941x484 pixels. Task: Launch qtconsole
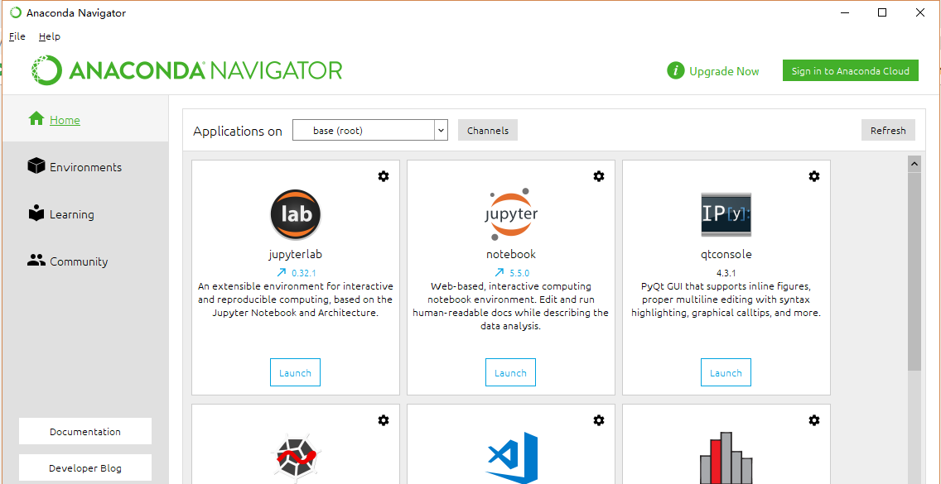click(x=726, y=372)
